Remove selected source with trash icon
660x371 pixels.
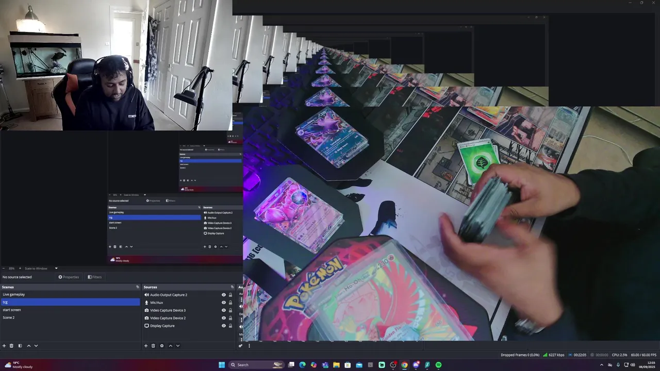tap(153, 346)
